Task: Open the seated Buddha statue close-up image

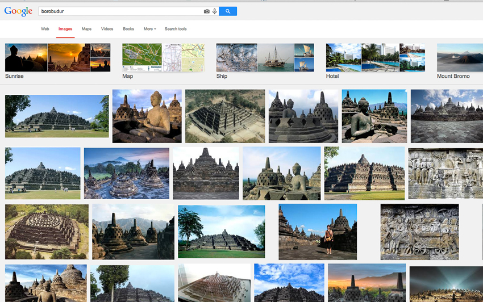Action: click(x=147, y=116)
